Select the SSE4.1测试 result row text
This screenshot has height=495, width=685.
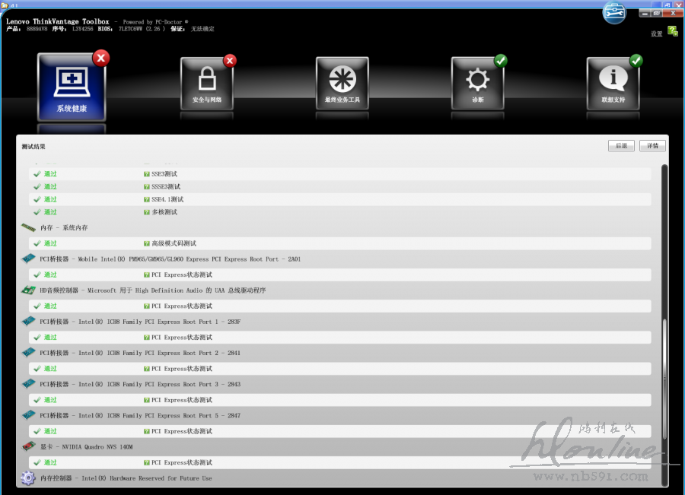click(x=167, y=199)
